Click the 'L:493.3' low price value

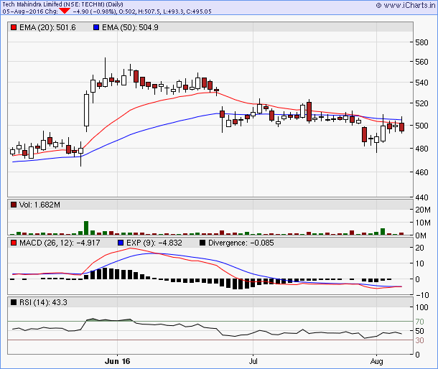click(x=174, y=11)
